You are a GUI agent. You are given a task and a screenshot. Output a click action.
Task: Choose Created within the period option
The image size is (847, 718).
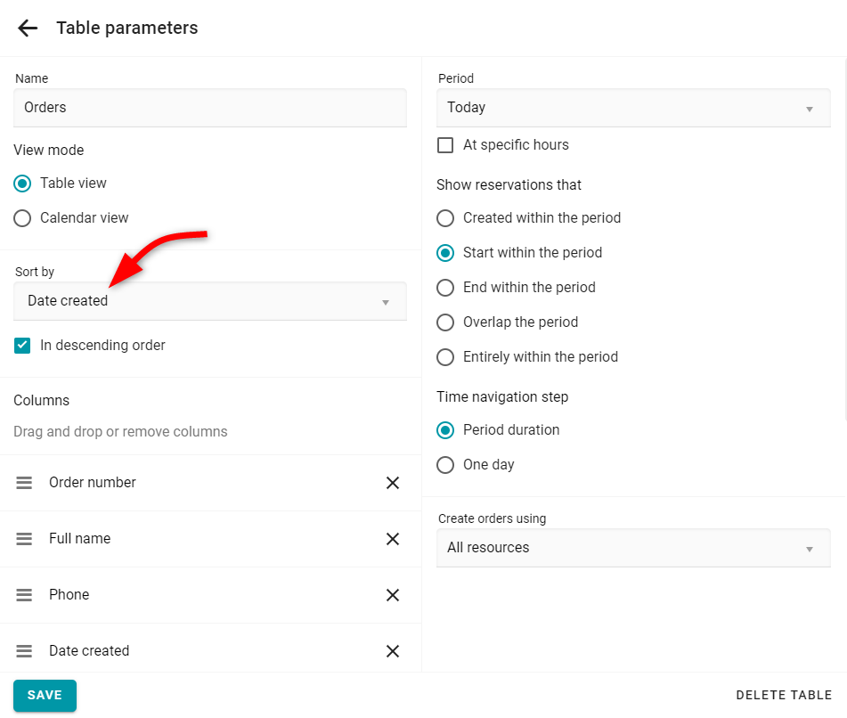pos(445,218)
